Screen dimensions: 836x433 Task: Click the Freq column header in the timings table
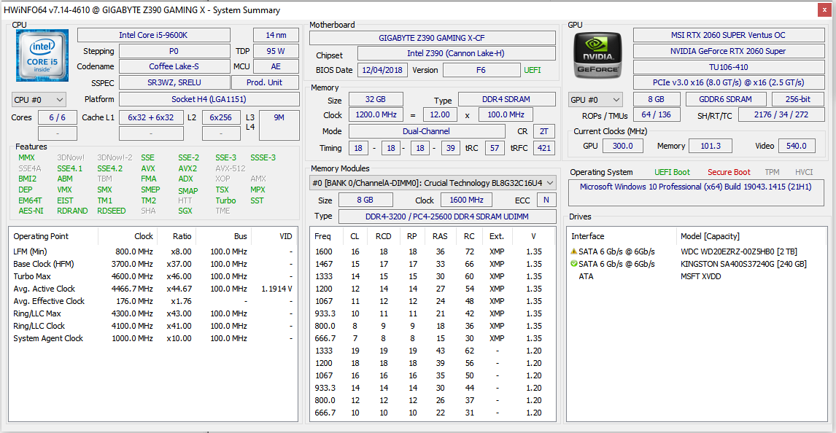coord(322,236)
